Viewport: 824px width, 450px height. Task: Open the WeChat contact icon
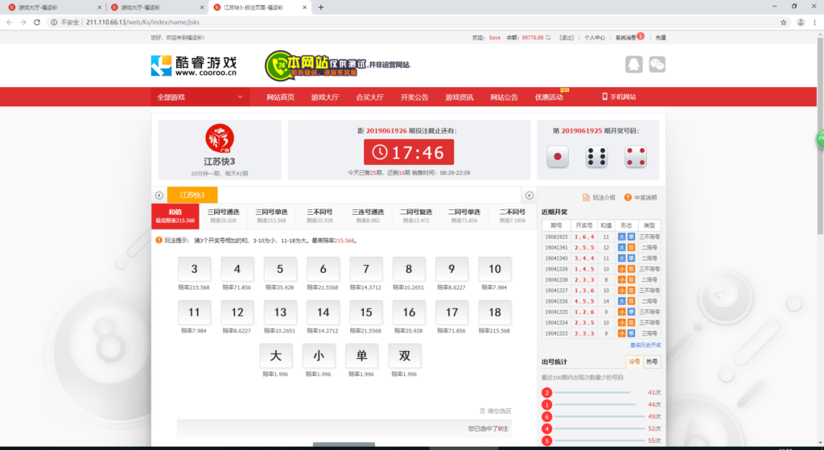(x=657, y=64)
